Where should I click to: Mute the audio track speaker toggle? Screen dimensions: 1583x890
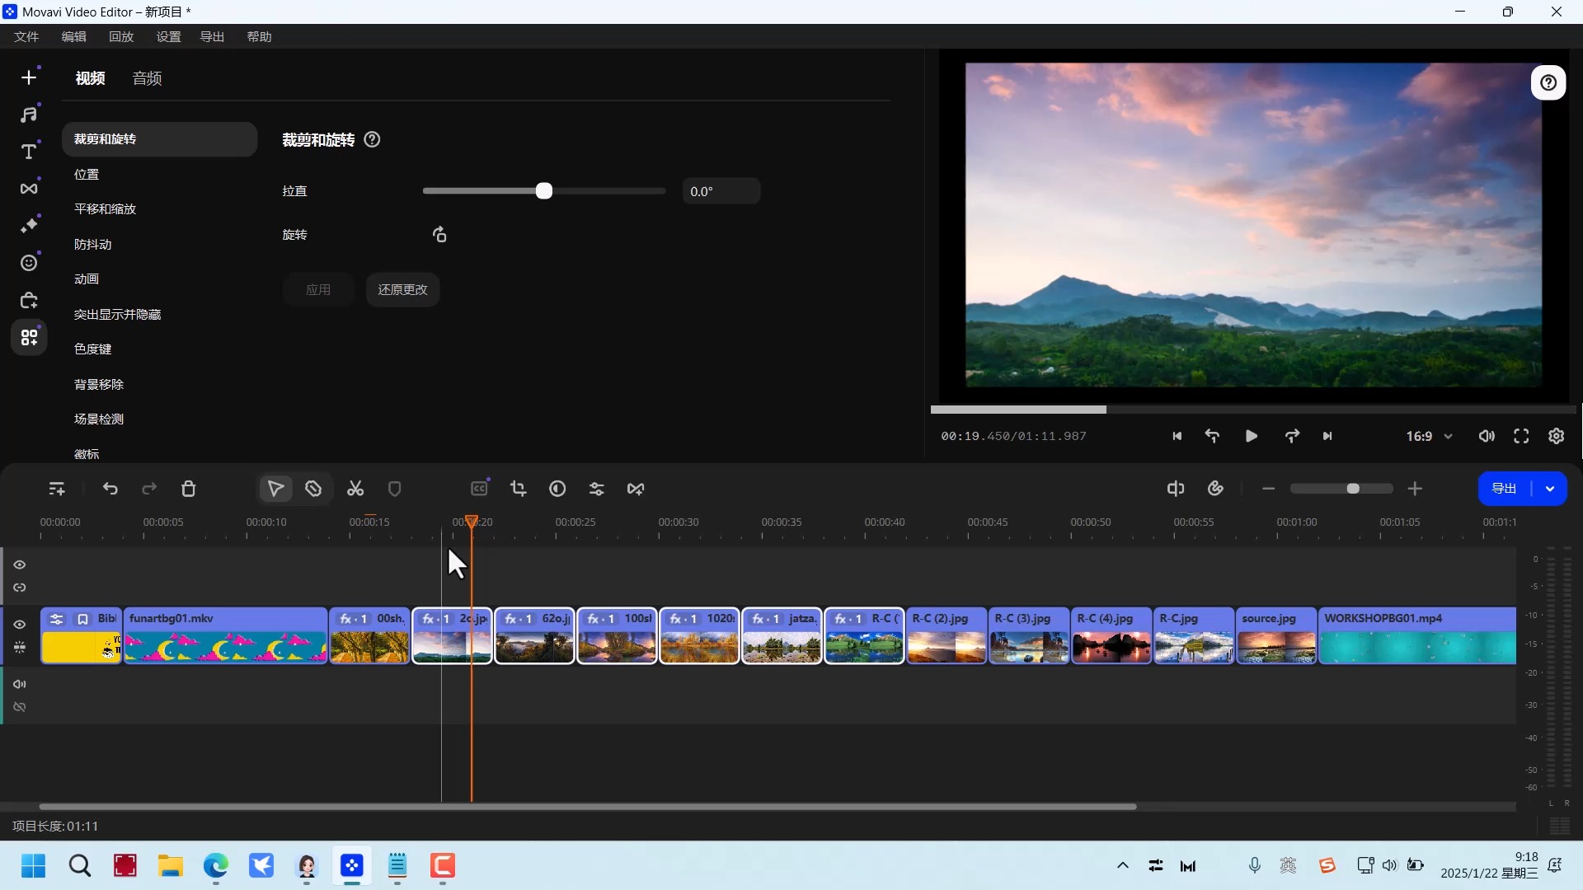coord(20,684)
